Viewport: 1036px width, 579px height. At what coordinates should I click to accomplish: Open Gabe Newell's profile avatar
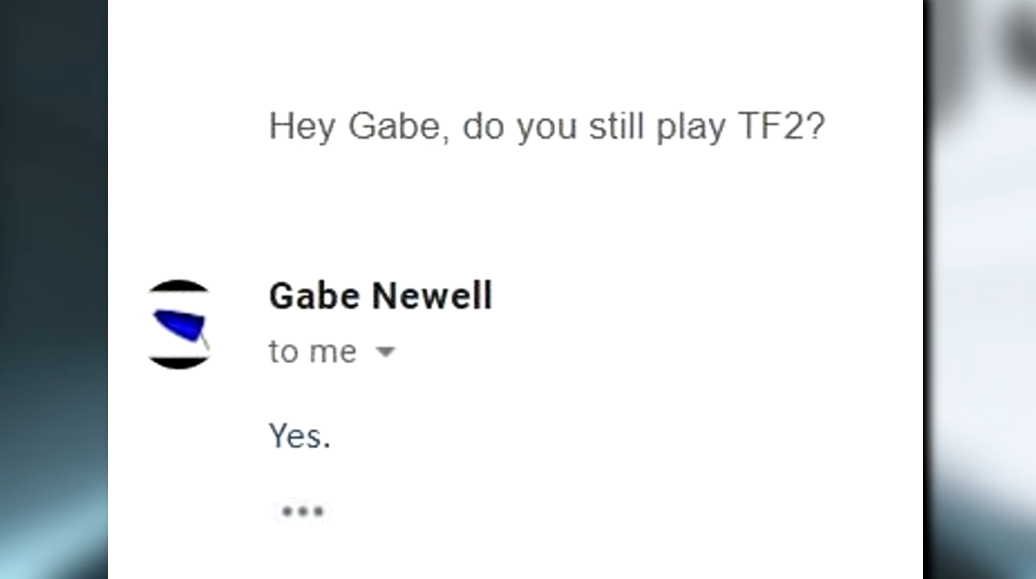click(179, 324)
